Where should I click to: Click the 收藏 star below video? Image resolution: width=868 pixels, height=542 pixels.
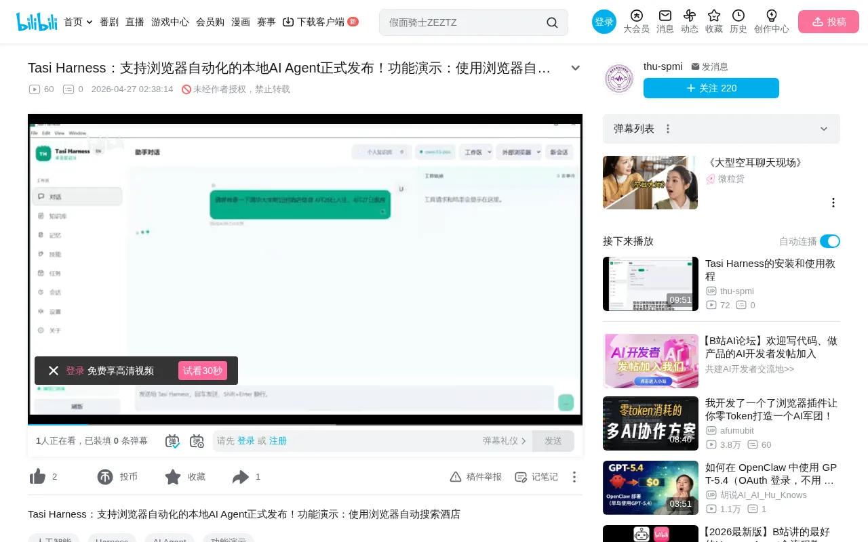point(173,477)
